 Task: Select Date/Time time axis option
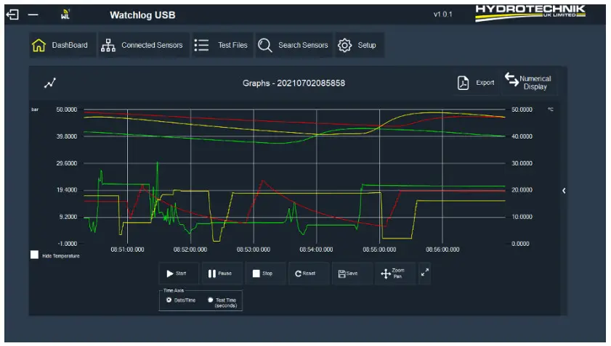pos(169,300)
